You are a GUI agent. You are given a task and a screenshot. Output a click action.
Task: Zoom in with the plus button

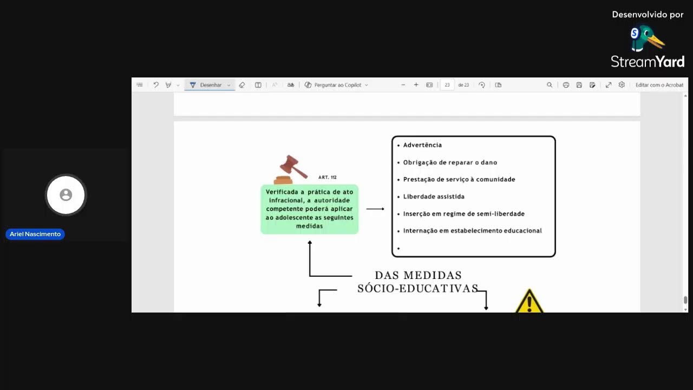click(x=416, y=85)
